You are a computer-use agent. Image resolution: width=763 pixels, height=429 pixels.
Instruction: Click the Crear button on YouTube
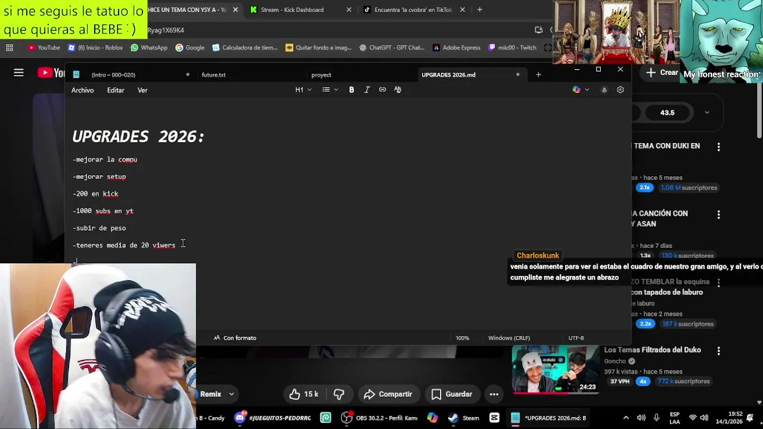(x=662, y=73)
